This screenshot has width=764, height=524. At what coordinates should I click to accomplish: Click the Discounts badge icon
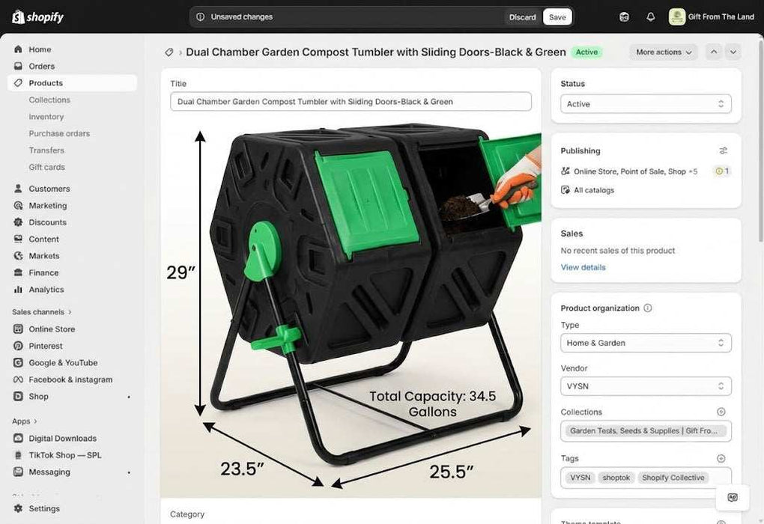click(18, 222)
